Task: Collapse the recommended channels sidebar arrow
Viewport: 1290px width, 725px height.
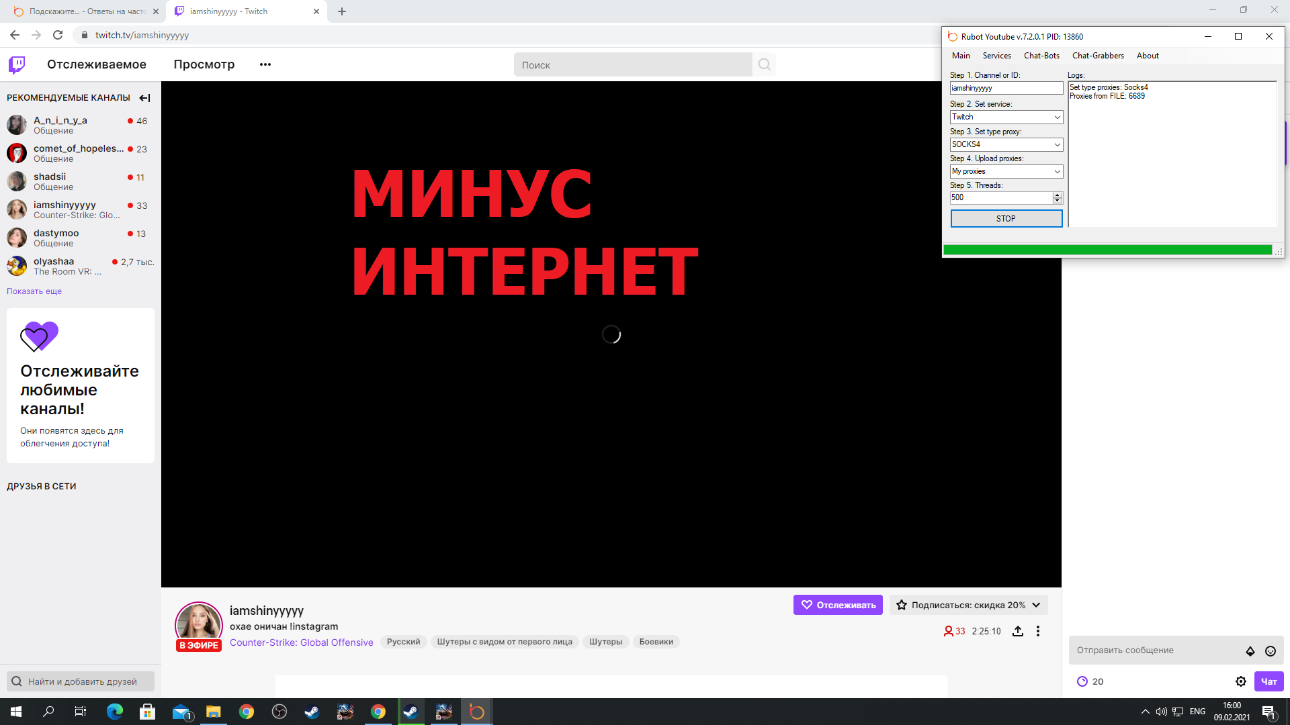Action: click(144, 98)
